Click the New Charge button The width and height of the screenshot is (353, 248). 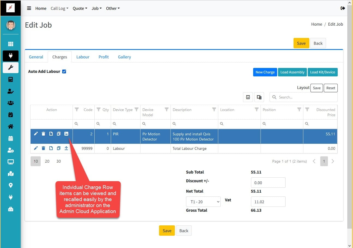265,72
